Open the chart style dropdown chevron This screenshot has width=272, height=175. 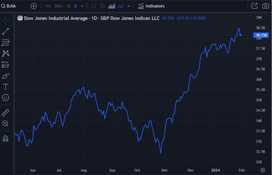(x=129, y=6)
